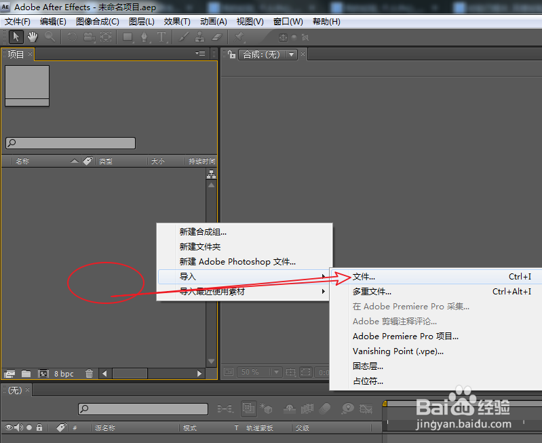Select the Camera tool
Image resolution: width=542 pixels, height=443 pixels.
coord(89,37)
